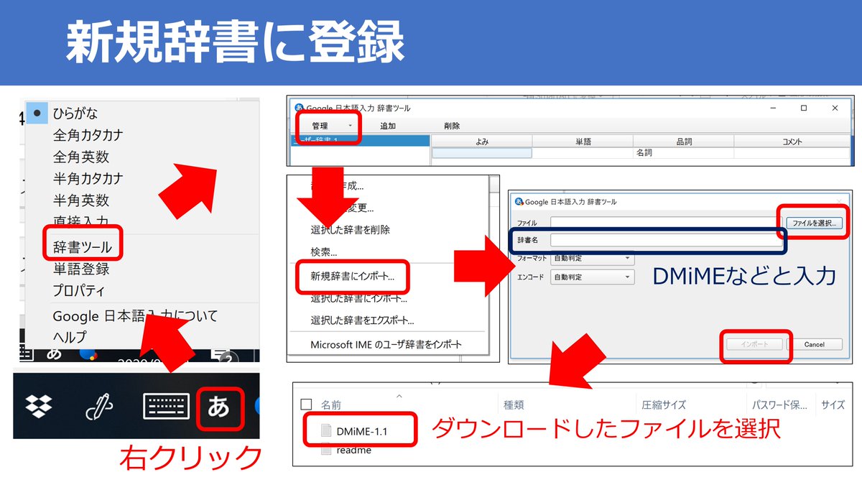Select the readme file name
This screenshot has height=485, width=862.
pyautogui.click(x=354, y=450)
